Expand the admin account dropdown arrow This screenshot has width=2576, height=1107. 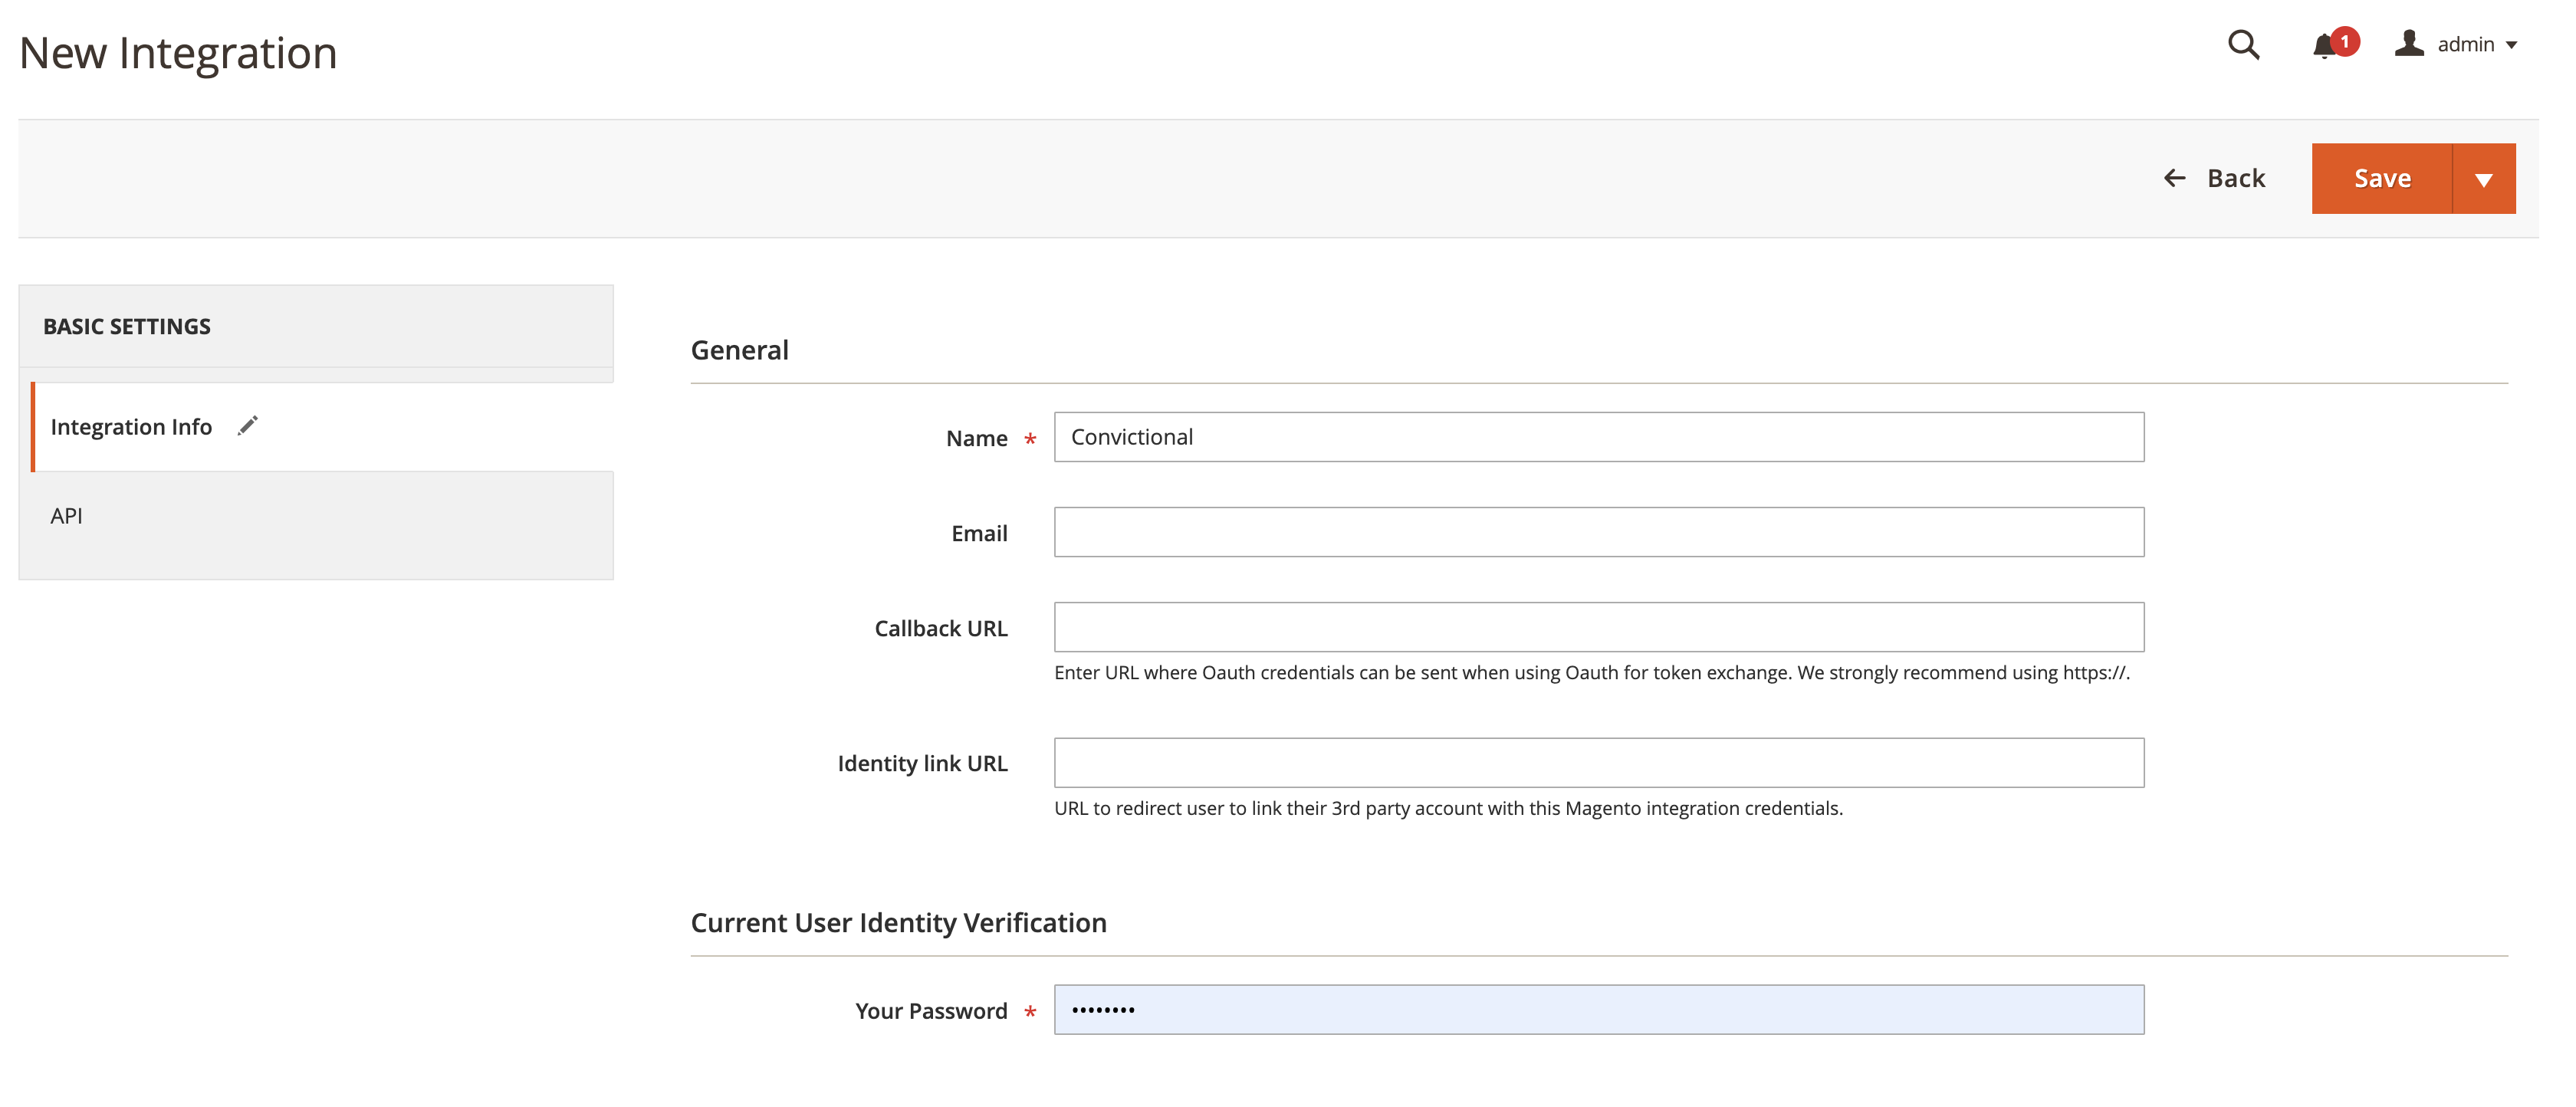click(2512, 45)
